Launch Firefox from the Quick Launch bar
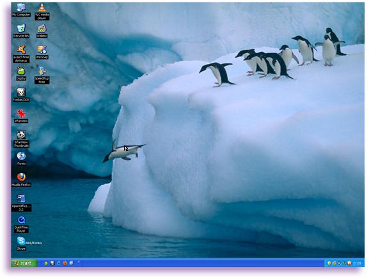371x278 pixels. pyautogui.click(x=65, y=263)
